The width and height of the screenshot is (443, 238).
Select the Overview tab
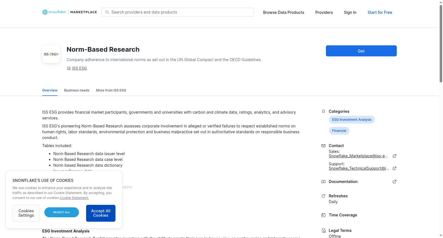[x=50, y=90]
